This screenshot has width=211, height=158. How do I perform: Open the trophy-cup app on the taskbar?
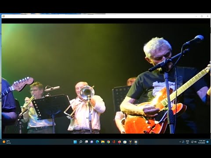(x=131, y=142)
